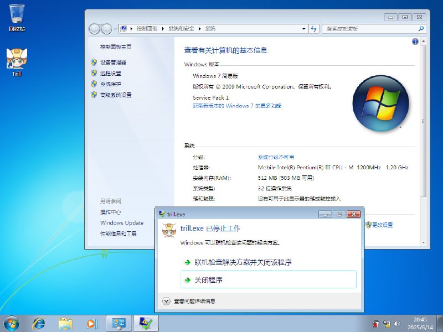Viewport: 443px width, 332px height.
Task: Choose 关闭程序 in the trill.exe dialog
Action: coord(269,279)
